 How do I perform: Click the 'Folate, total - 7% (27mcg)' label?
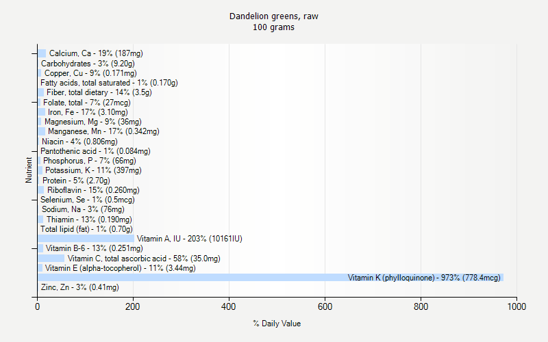pyautogui.click(x=87, y=103)
